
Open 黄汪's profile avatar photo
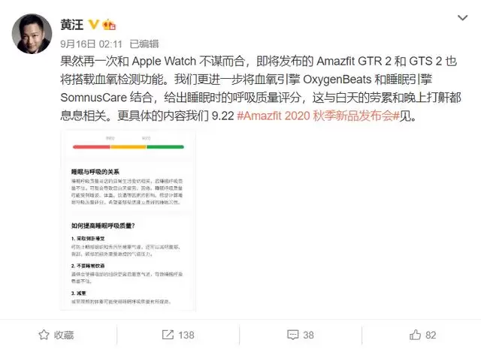(32, 33)
